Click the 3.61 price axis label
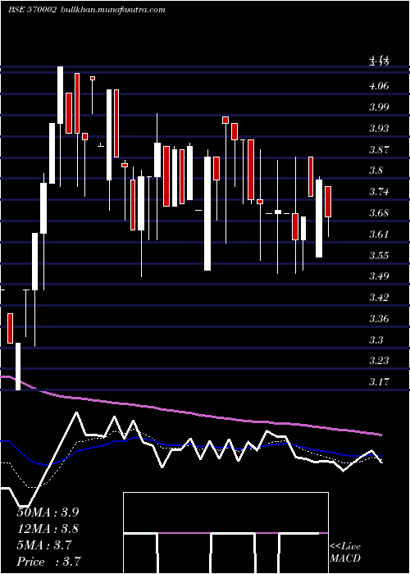Image resolution: width=410 pixels, height=574 pixels. coord(379,234)
